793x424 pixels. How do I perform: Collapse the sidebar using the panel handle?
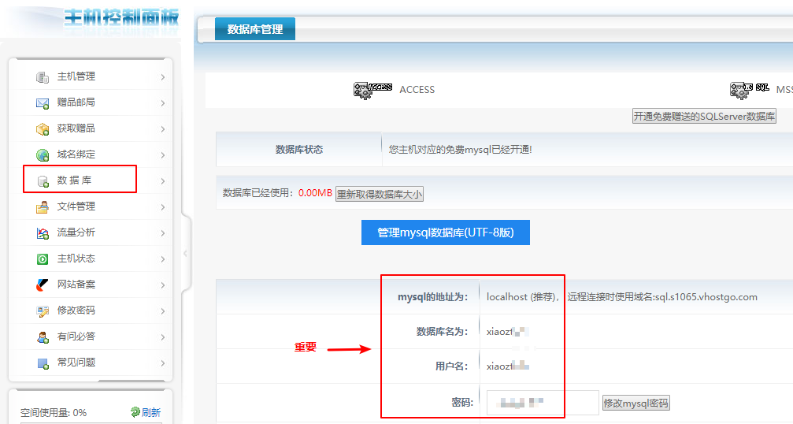coord(186,252)
